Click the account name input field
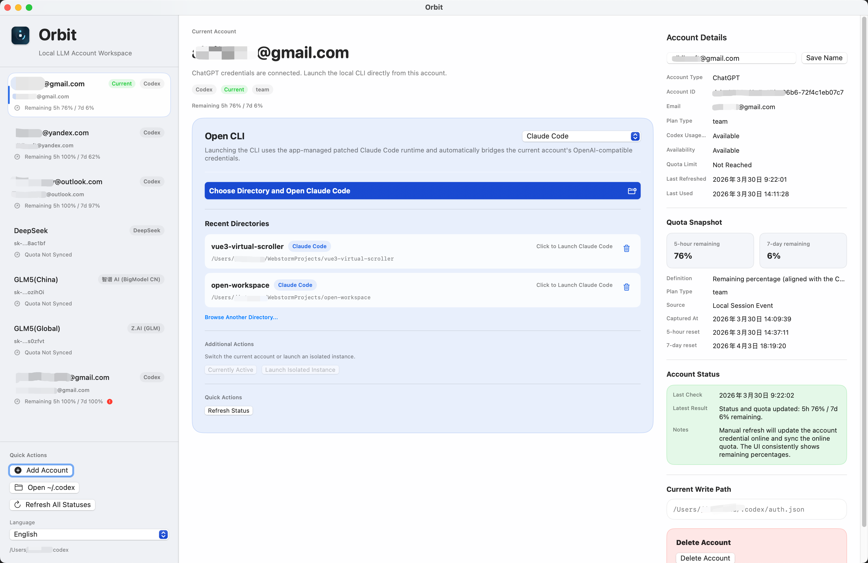The image size is (868, 563). pyautogui.click(x=731, y=58)
